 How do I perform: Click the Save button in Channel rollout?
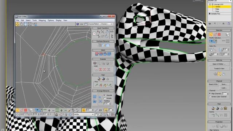pos(224,84)
